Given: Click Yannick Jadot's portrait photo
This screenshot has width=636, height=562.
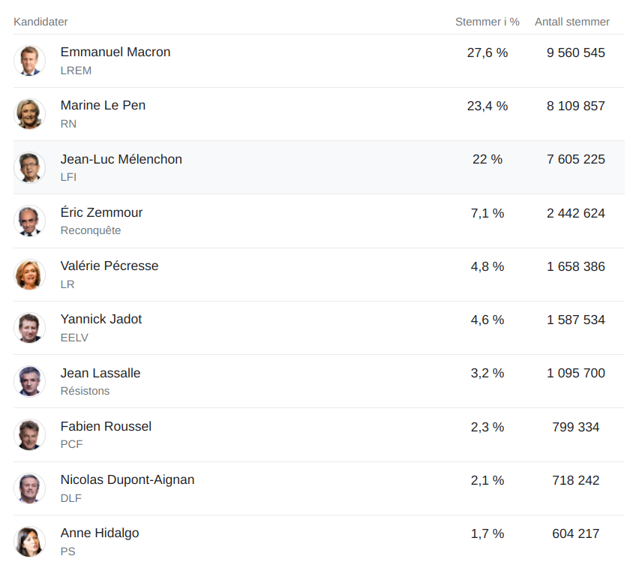Looking at the screenshot, I should 30,328.
